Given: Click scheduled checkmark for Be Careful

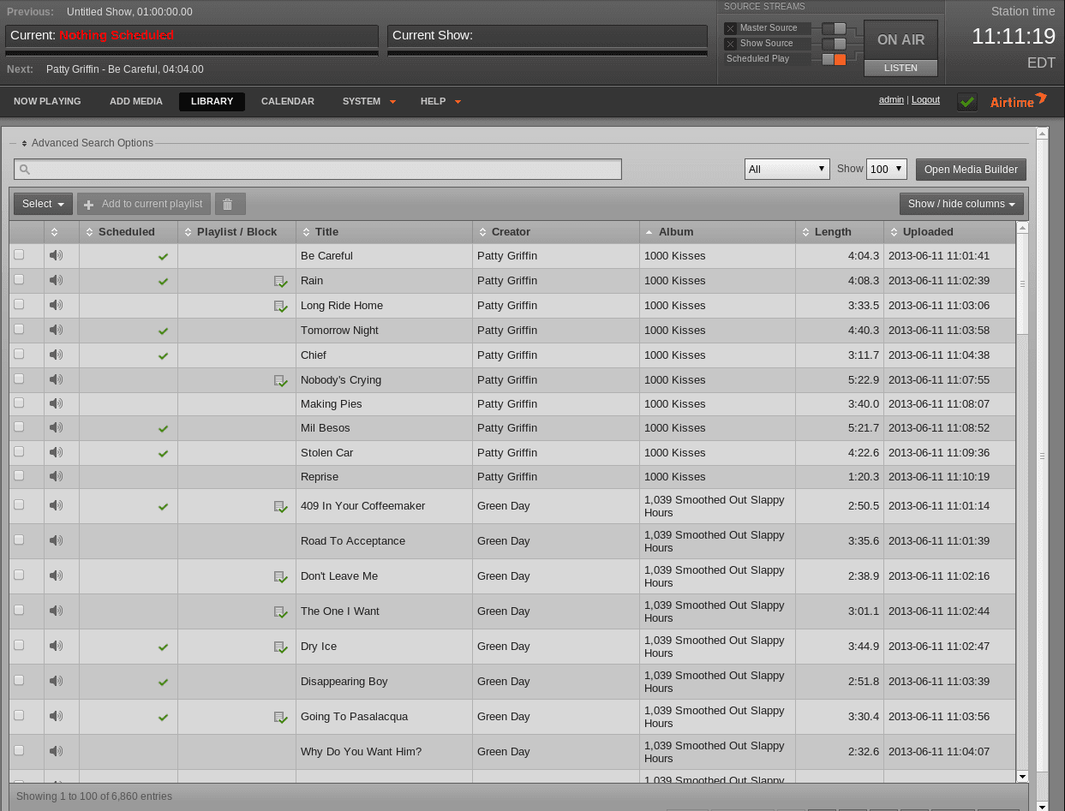Looking at the screenshot, I should click(x=163, y=256).
